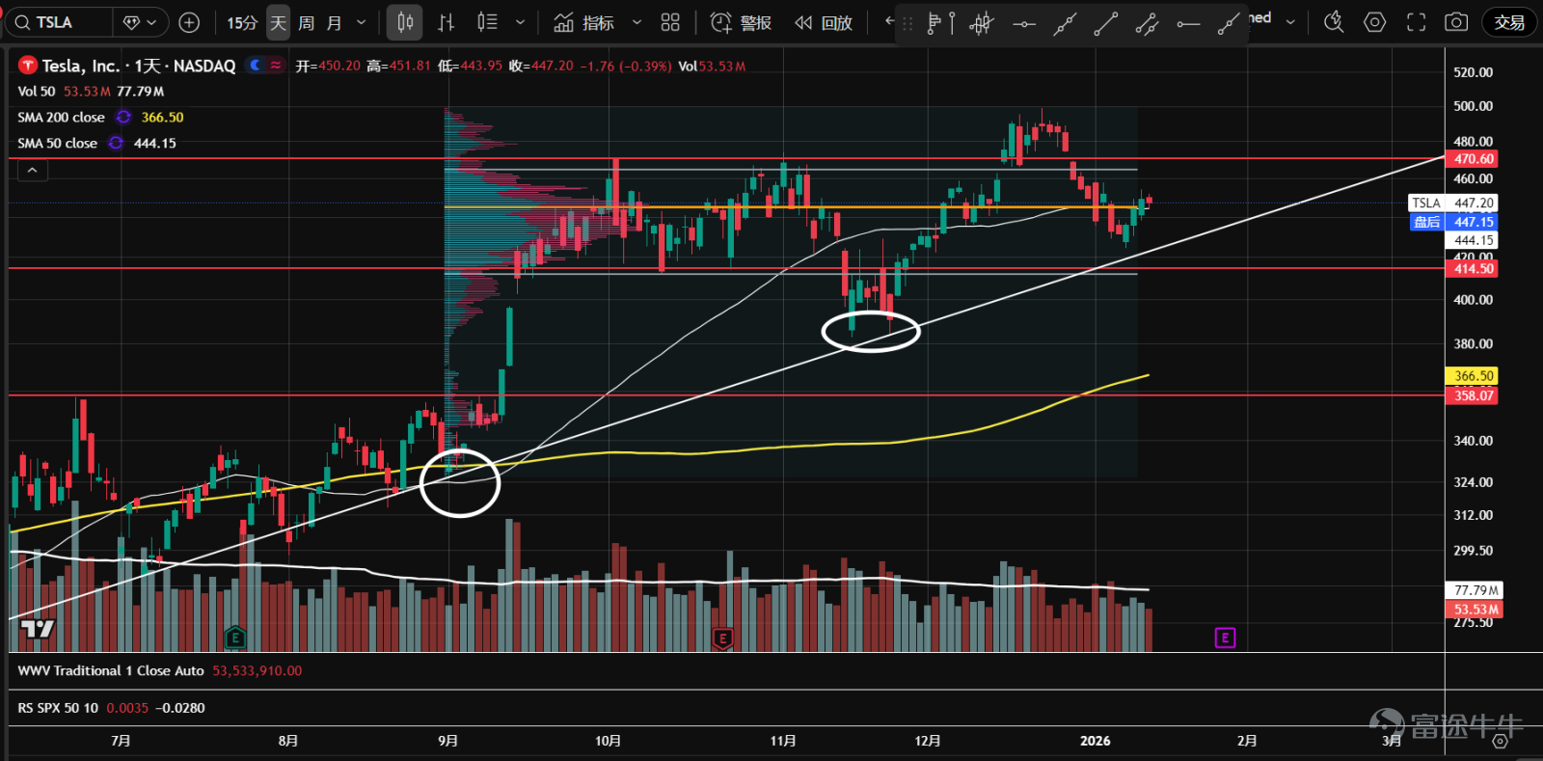
Task: Select the candlestick chart style icon
Action: (405, 22)
